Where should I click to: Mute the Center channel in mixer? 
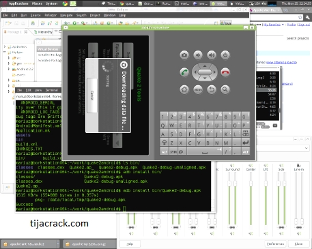click(251, 233)
